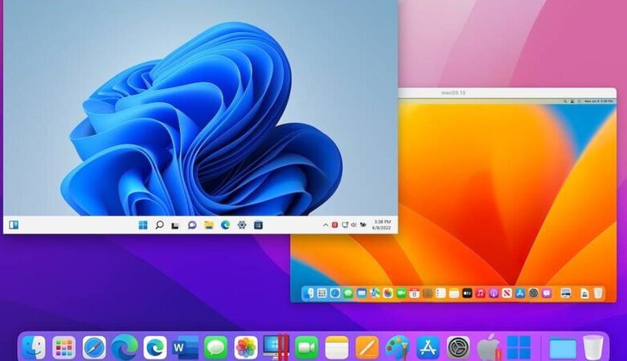The image size is (627, 361).
Task: Open Microsoft Word from the main dock
Action: [x=186, y=348]
